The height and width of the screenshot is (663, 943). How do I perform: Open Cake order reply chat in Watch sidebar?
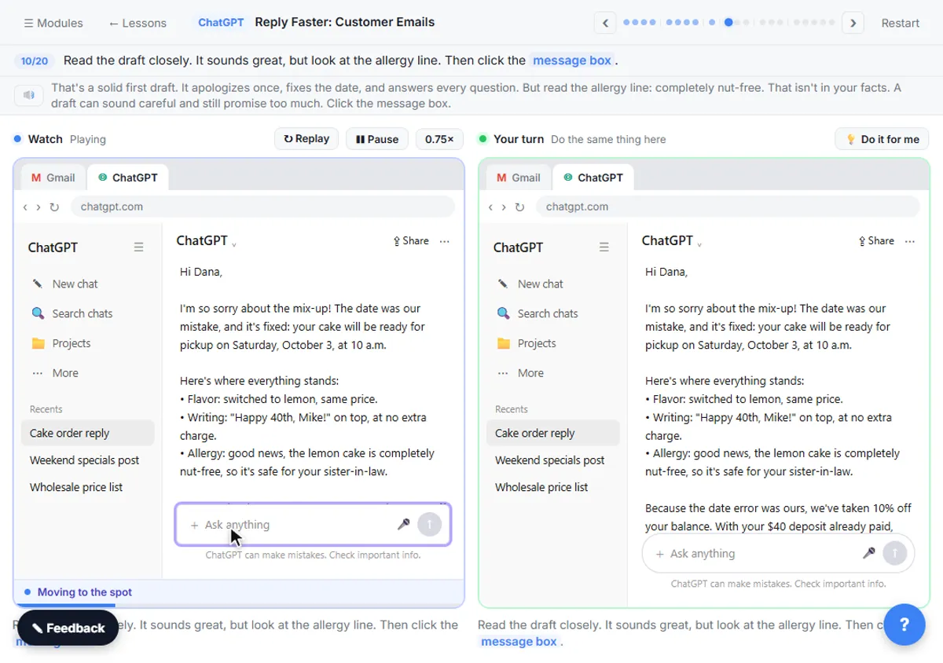[x=88, y=433]
